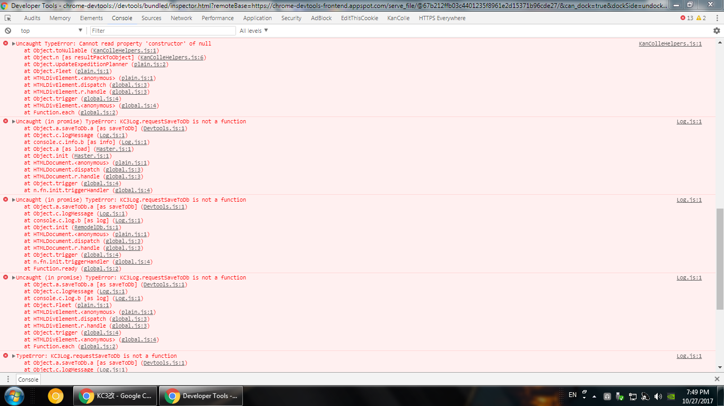Image resolution: width=724 pixels, height=406 pixels.
Task: Open KanColleHelpers.js:1 source link
Action: 670,43
